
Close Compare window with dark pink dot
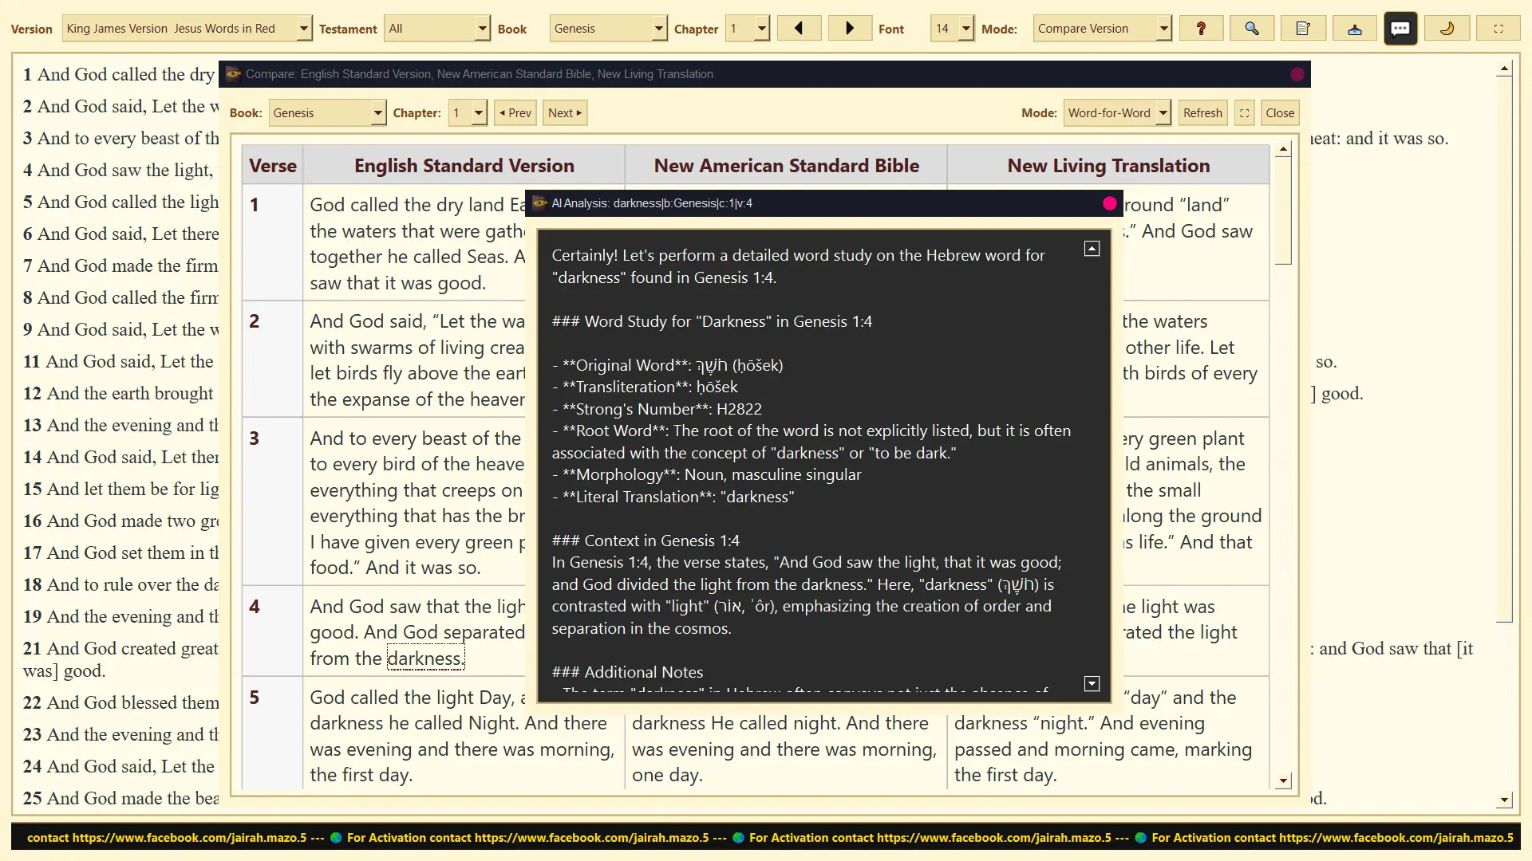(x=1297, y=74)
